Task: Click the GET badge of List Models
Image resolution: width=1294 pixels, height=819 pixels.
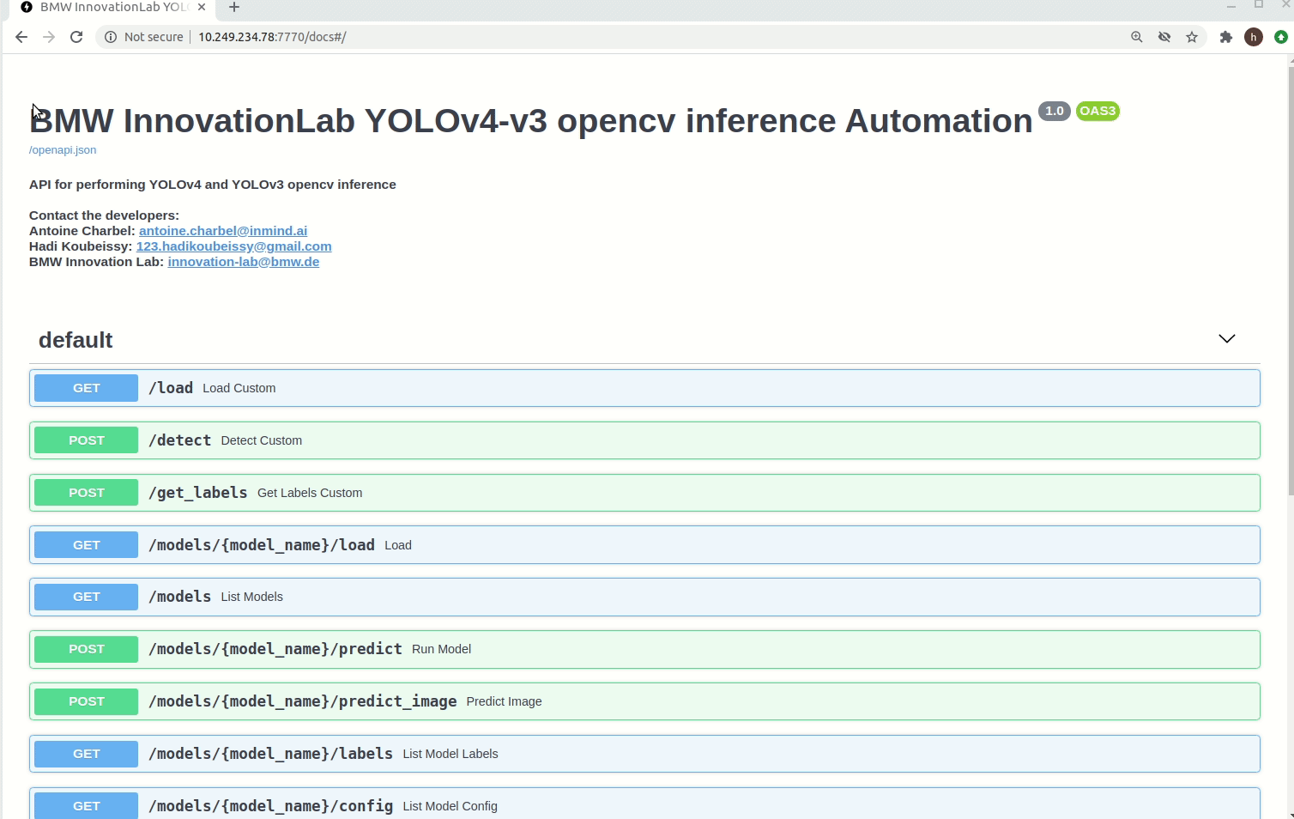Action: point(86,597)
